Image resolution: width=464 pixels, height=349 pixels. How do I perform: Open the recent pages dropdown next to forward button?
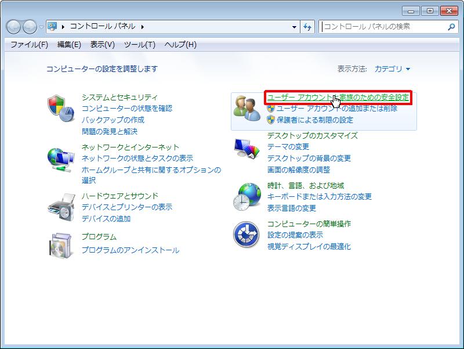(41, 27)
